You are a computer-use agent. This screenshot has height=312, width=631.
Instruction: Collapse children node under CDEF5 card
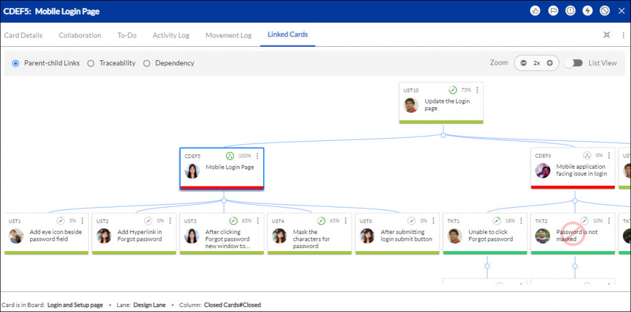click(223, 201)
